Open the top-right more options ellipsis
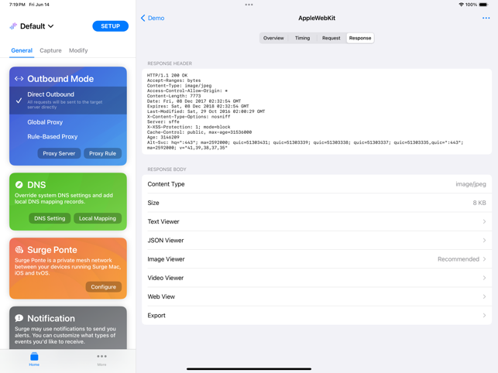Image resolution: width=498 pixels, height=373 pixels. click(486, 18)
